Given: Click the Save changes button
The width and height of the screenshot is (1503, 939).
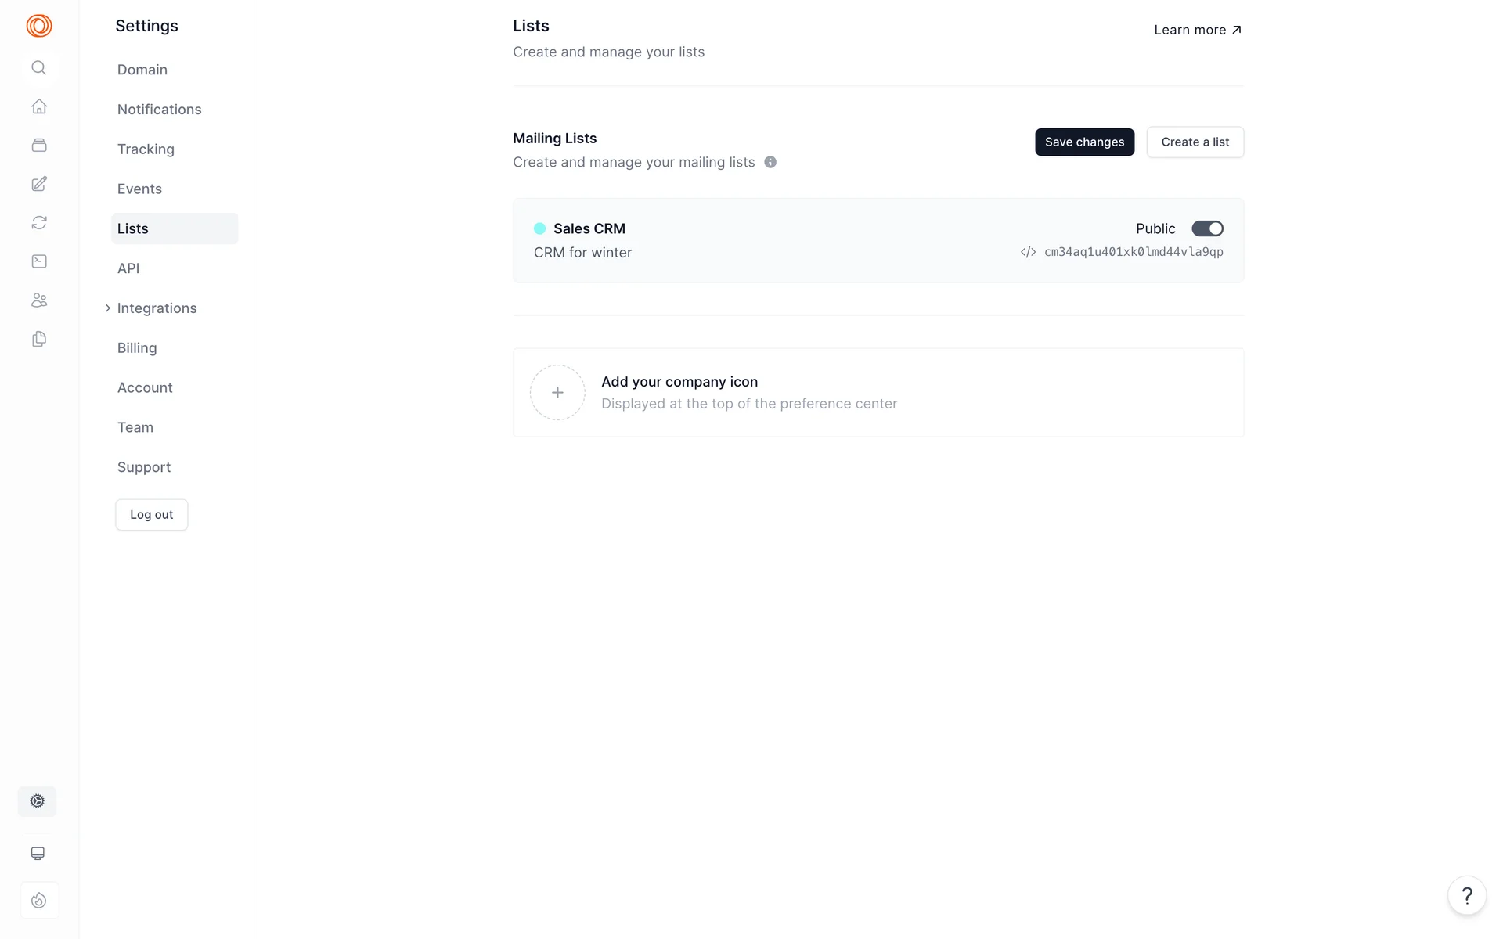Looking at the screenshot, I should [x=1084, y=142].
